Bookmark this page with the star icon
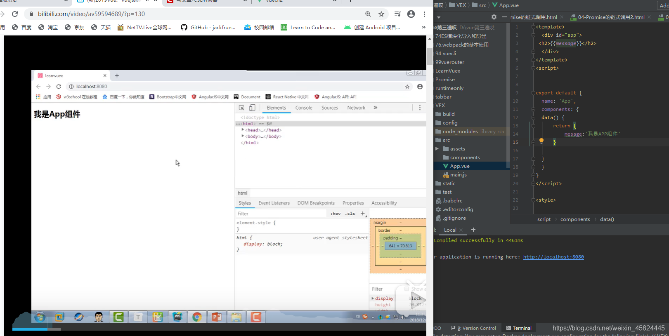Viewport: 669px width, 336px height. coord(381,14)
